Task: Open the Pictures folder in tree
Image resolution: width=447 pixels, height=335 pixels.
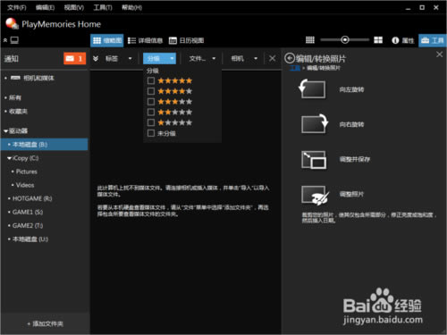Action: click(x=27, y=172)
